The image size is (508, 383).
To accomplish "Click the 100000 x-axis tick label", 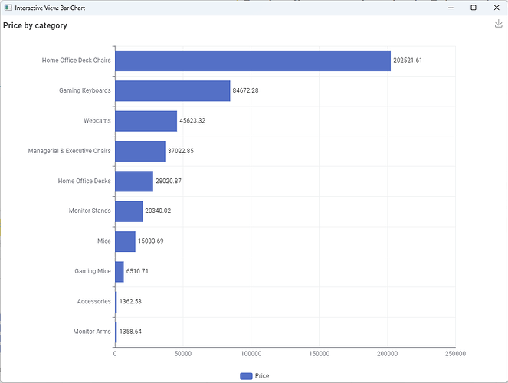I will click(x=251, y=354).
